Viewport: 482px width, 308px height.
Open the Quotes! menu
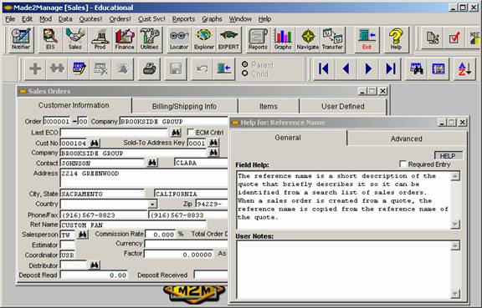[90, 19]
